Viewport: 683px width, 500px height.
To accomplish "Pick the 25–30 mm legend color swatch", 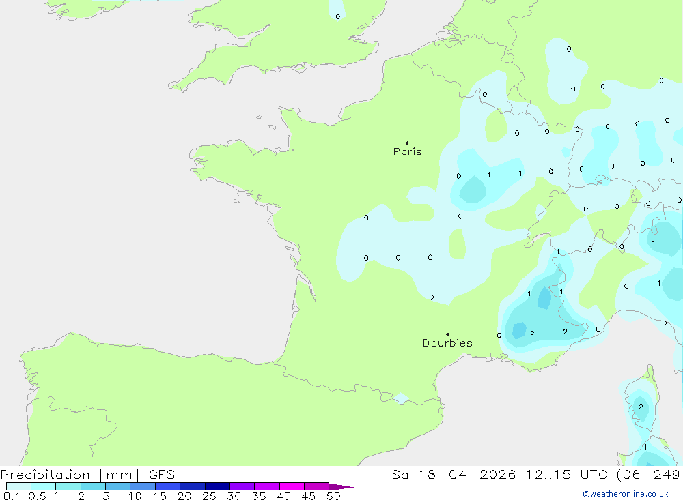I will pyautogui.click(x=217, y=486).
